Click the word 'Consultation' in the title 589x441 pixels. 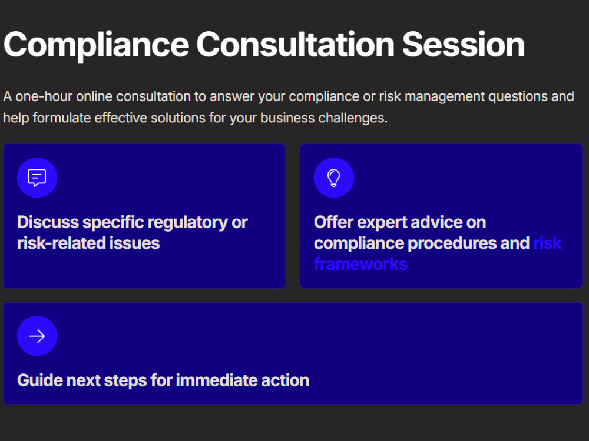pyautogui.click(x=295, y=45)
